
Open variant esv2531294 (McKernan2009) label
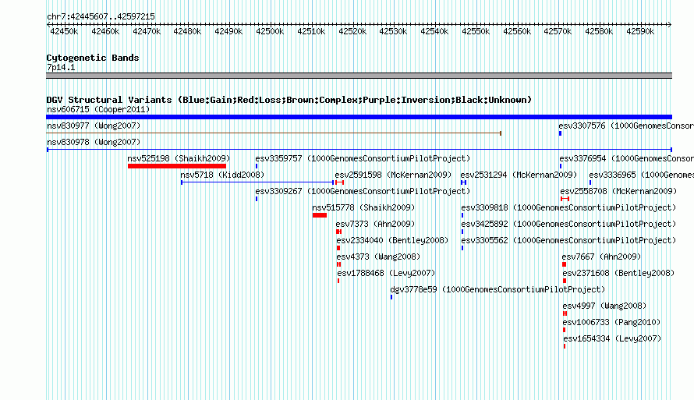point(519,175)
